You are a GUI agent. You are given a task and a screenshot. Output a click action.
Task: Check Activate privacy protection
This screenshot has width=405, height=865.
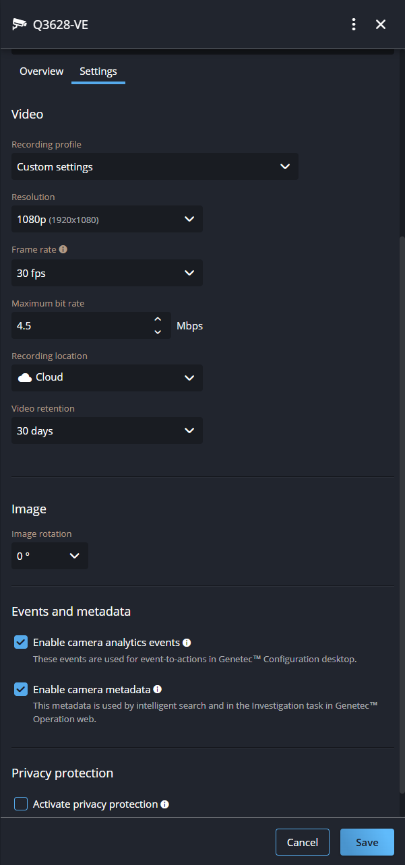pos(21,804)
